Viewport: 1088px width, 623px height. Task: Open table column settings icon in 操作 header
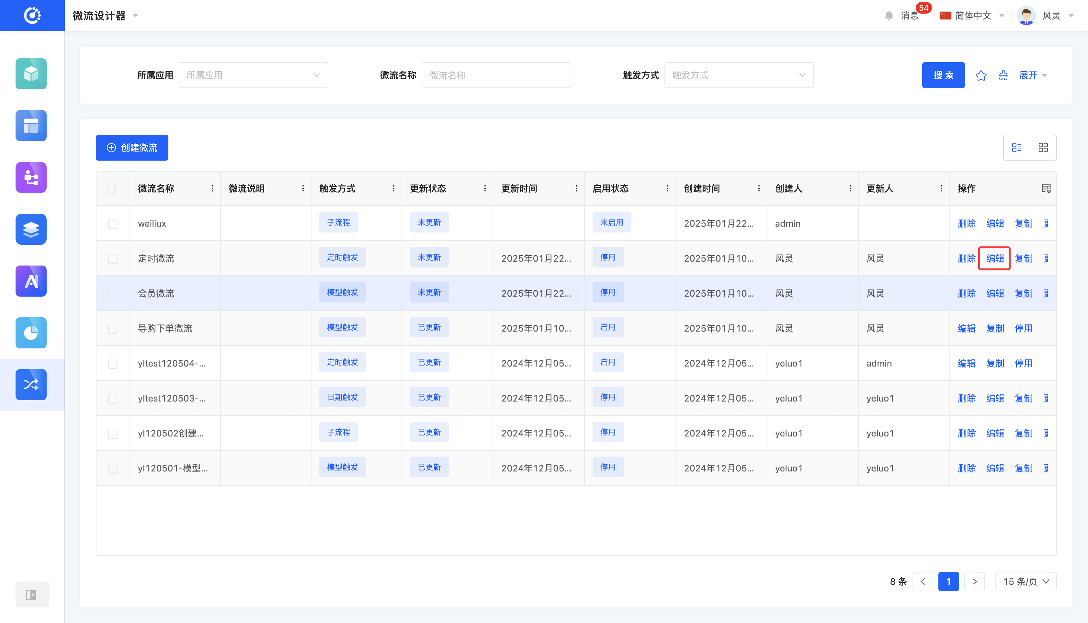(1046, 188)
